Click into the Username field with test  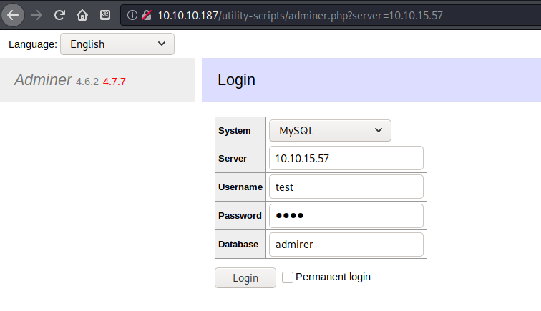coord(346,187)
